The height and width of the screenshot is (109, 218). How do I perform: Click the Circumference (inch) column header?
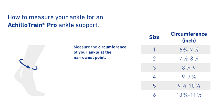coord(189,37)
